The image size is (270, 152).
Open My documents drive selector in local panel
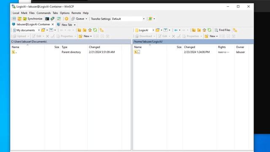point(26,30)
